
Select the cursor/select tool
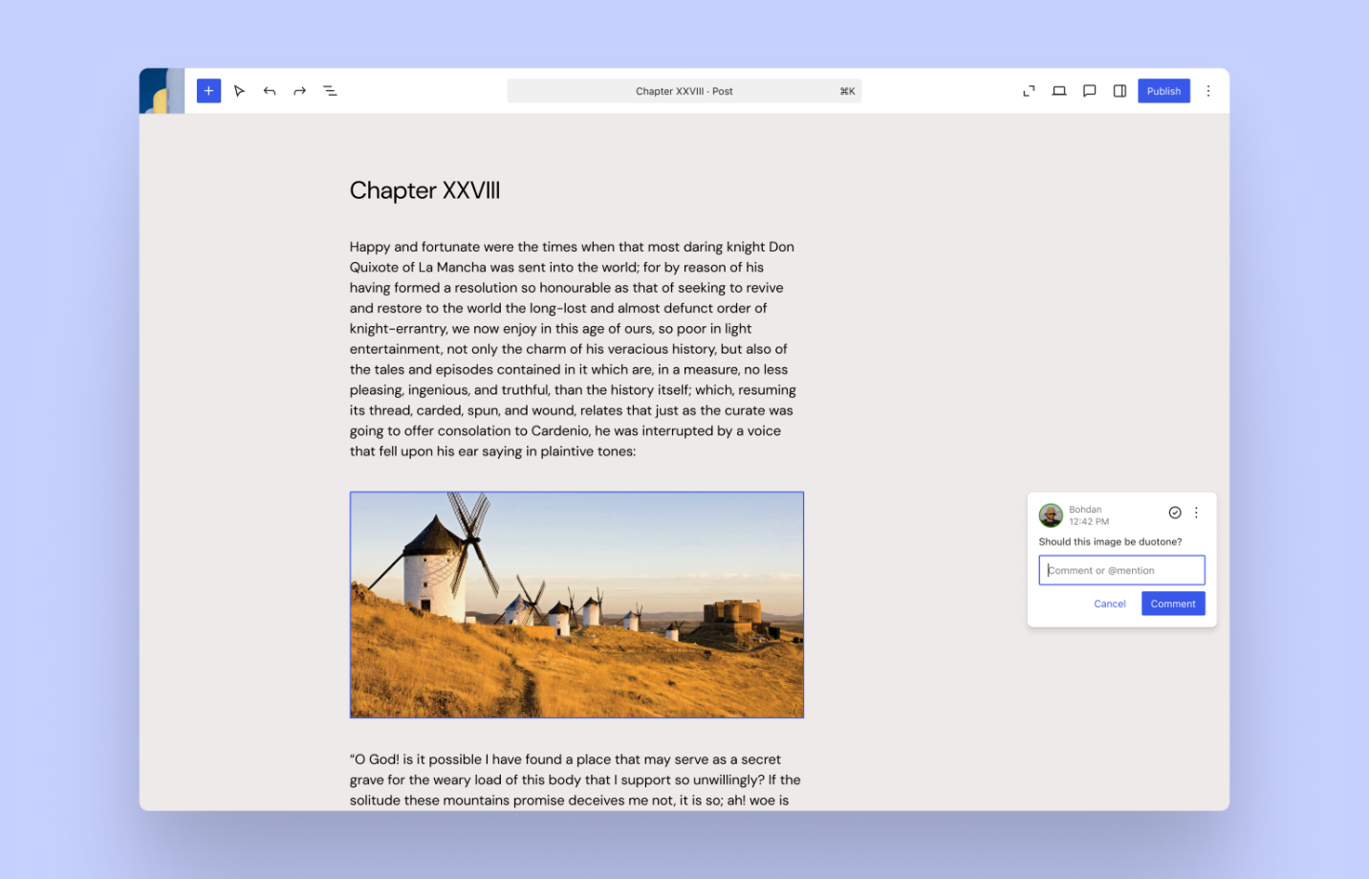click(239, 90)
